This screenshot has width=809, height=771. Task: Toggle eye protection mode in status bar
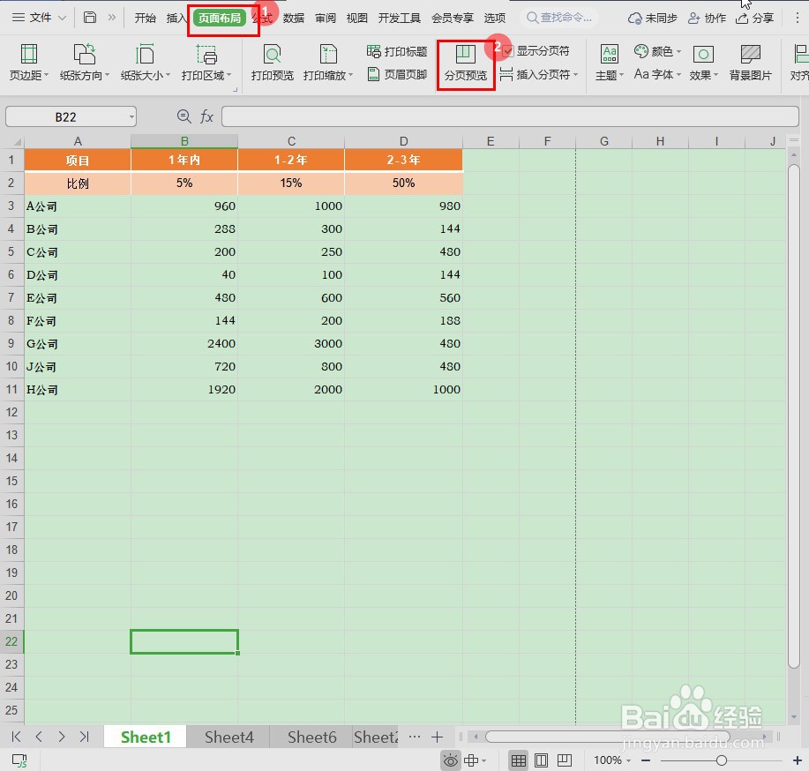(450, 760)
